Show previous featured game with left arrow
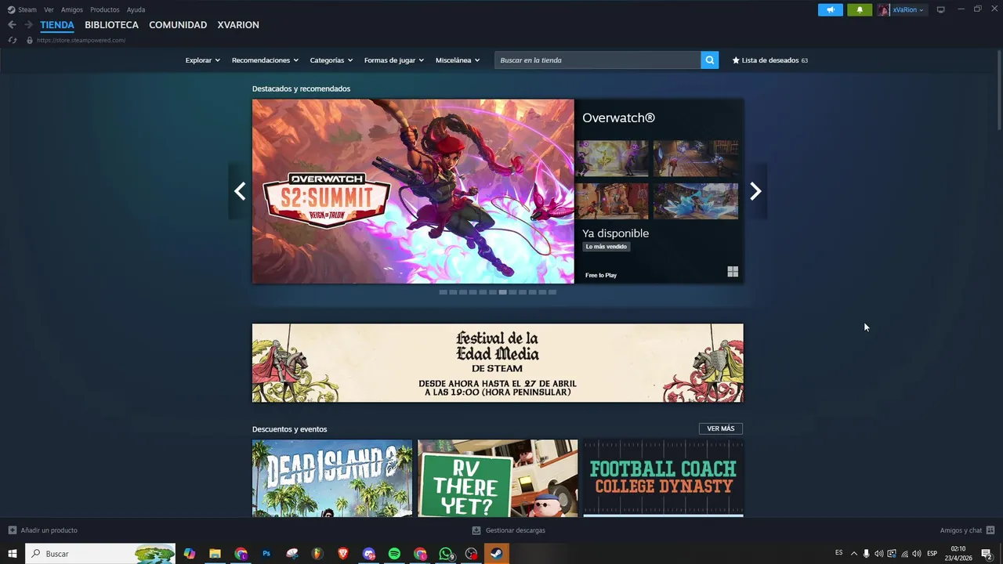The image size is (1003, 564). click(x=240, y=191)
